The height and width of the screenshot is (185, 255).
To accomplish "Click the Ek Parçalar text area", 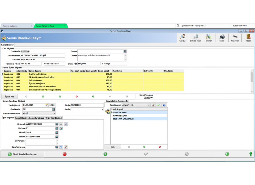I will (x=42, y=142).
